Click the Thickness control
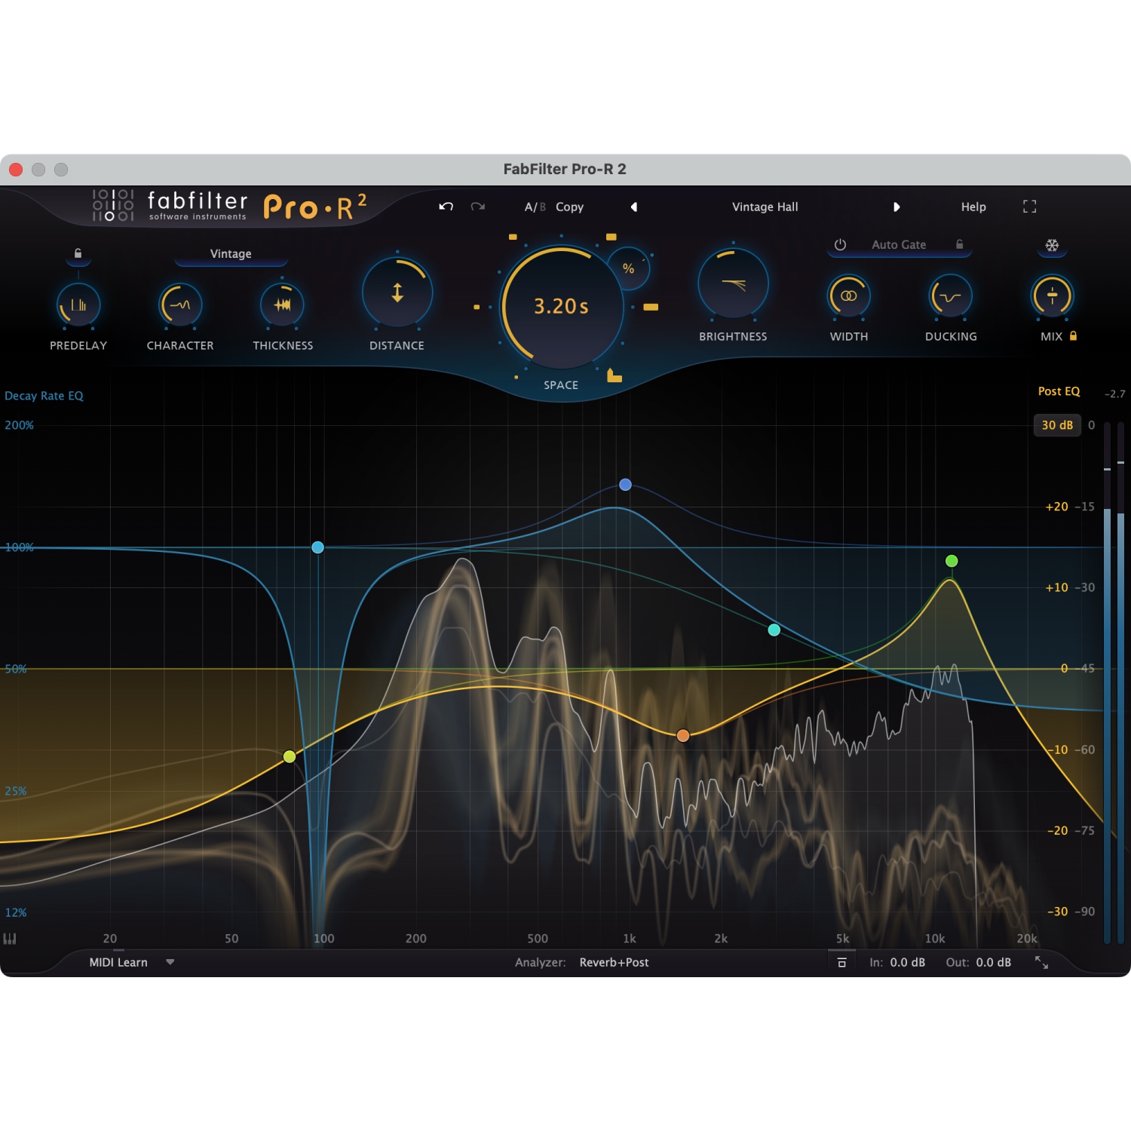 (x=282, y=305)
